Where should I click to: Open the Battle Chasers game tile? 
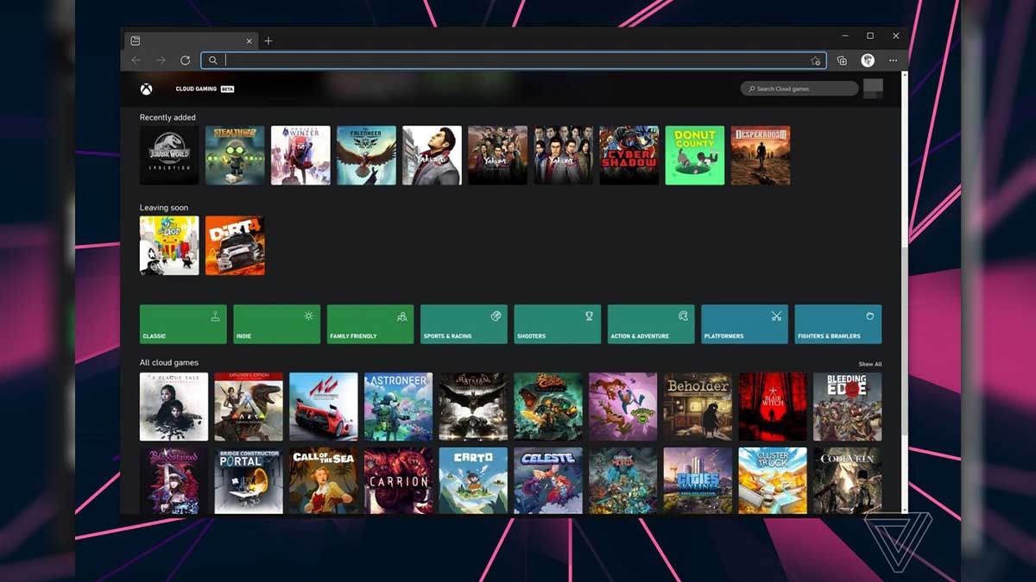click(548, 407)
